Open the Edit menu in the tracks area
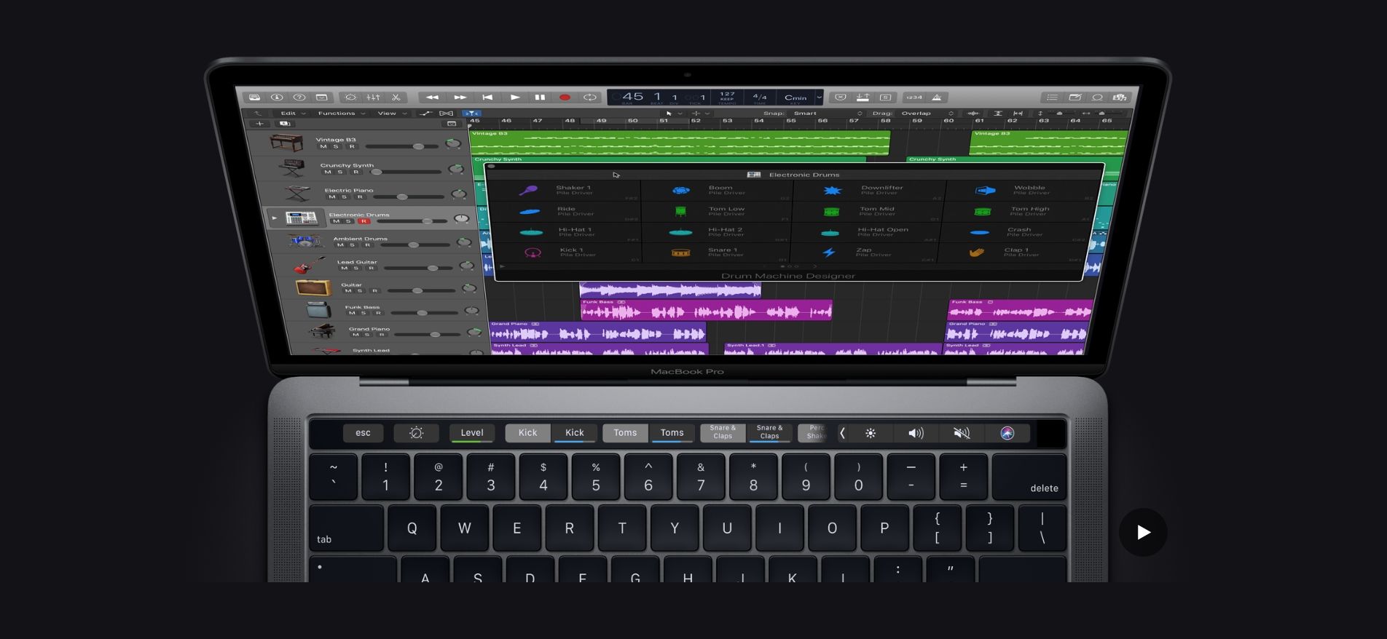The width and height of the screenshot is (1387, 639). 292,114
